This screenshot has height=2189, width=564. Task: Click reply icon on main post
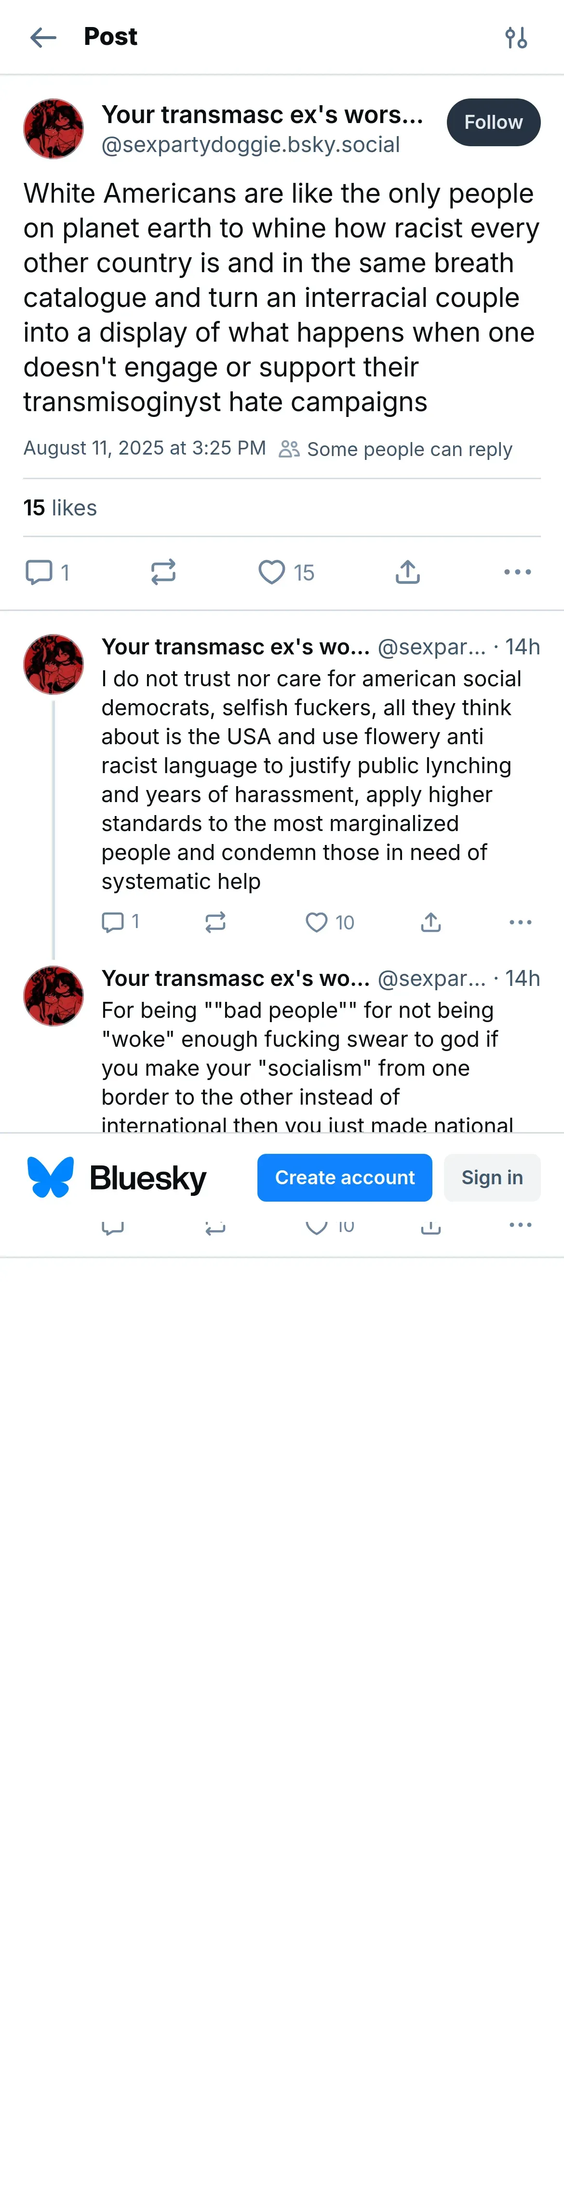click(39, 572)
